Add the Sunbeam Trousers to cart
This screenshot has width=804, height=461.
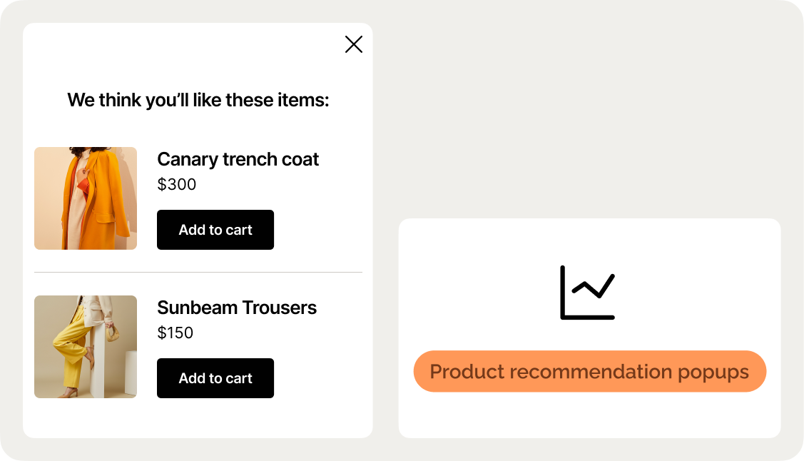click(215, 378)
